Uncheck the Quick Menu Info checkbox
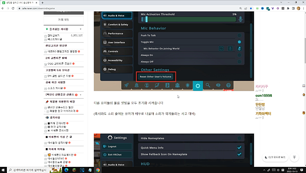The height and width of the screenshot is (173, 306). pyautogui.click(x=239, y=148)
